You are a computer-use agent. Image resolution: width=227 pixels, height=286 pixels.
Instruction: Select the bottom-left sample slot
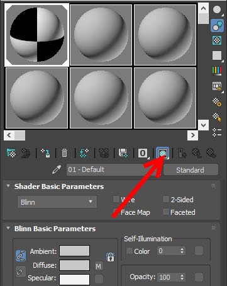pyautogui.click(x=36, y=98)
